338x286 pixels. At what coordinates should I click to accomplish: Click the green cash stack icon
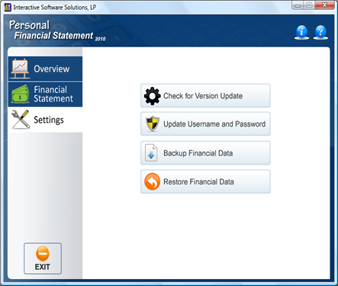20,94
